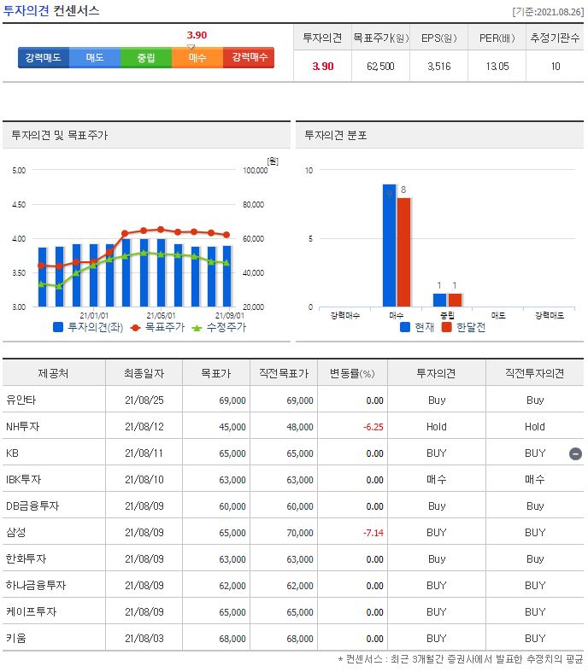This screenshot has height=672, width=588.
Task: Click the 목표가 column header
Action: [x=216, y=373]
